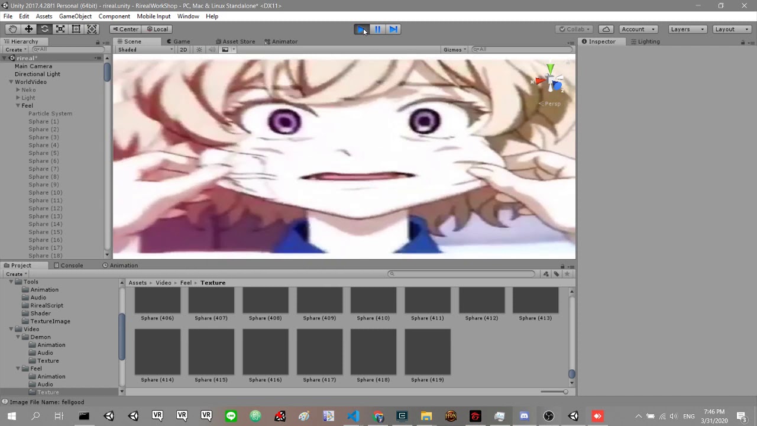Image resolution: width=757 pixels, height=426 pixels.
Task: Switch to the Lighting tab
Action: 645,41
